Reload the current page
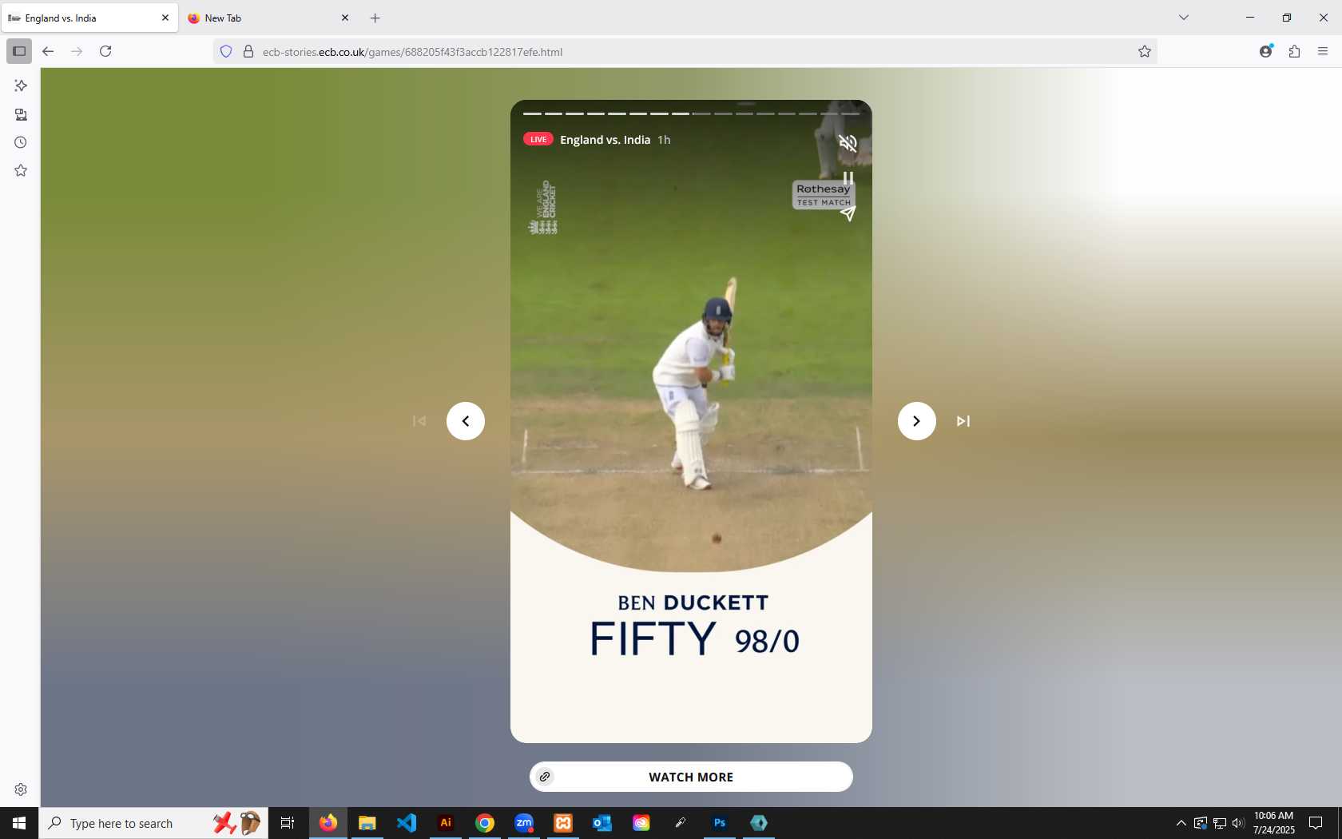1342x839 pixels. [105, 51]
